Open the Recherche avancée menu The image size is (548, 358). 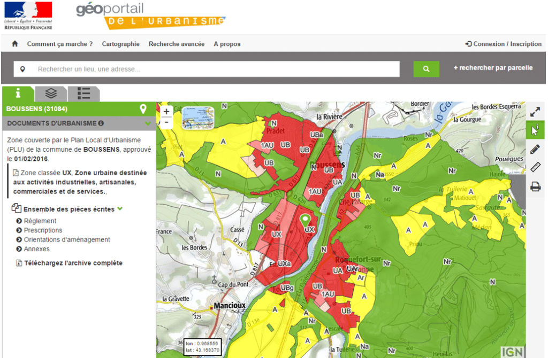click(177, 44)
